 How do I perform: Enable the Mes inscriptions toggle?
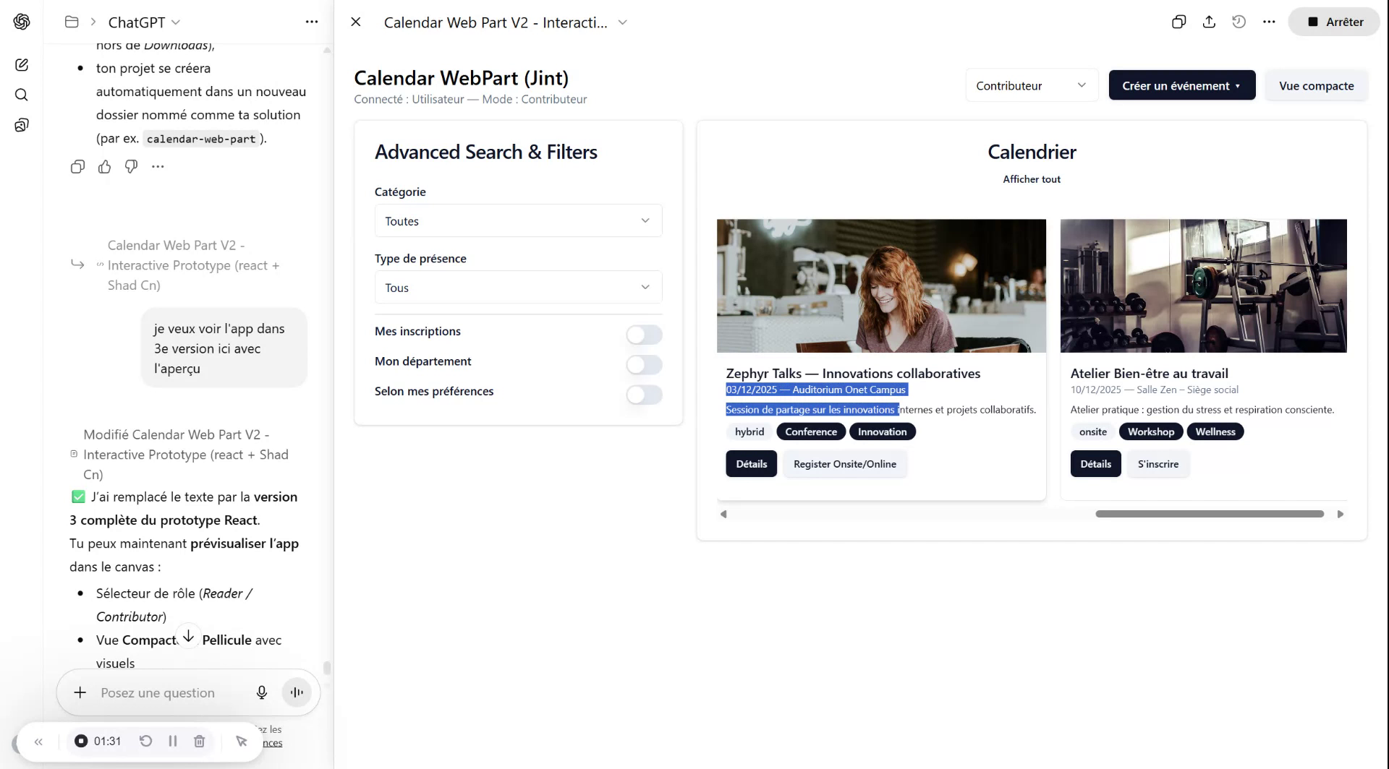click(x=643, y=335)
